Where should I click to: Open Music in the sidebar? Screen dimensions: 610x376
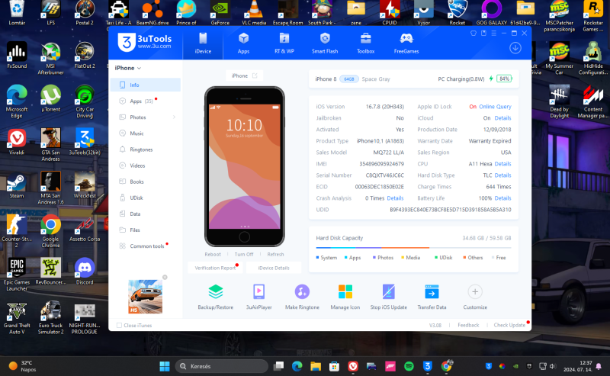[146, 133]
